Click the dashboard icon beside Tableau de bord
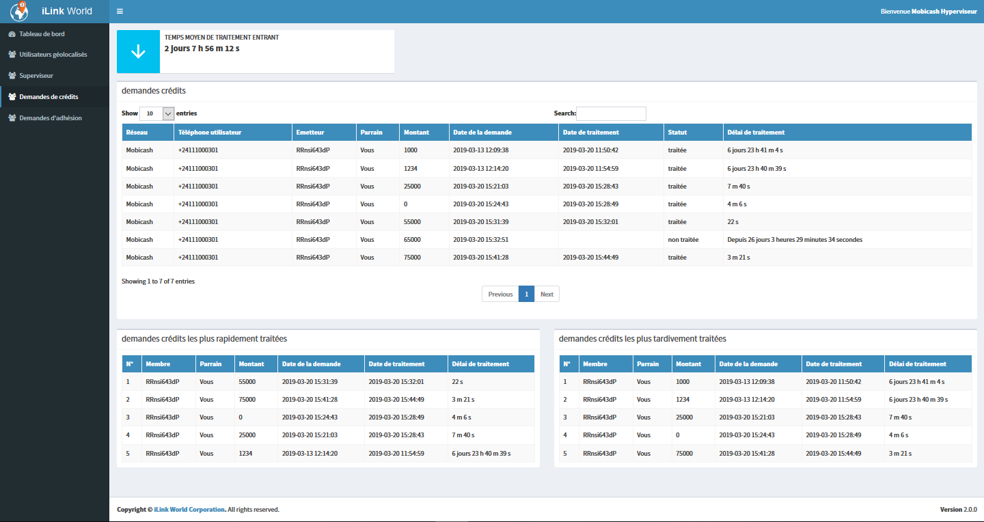Viewport: 984px width, 522px height. [x=12, y=34]
